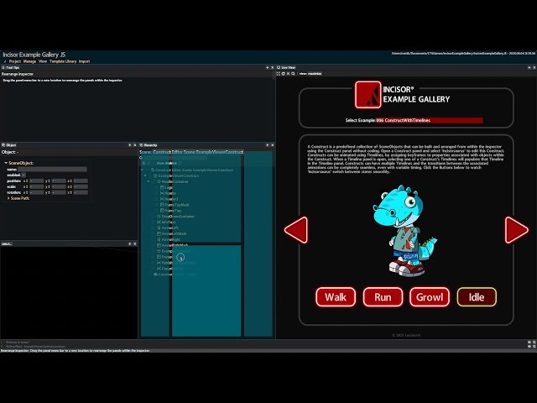Select the Logo item in Hierarchy
This screenshot has height=403, width=537.
(x=169, y=187)
